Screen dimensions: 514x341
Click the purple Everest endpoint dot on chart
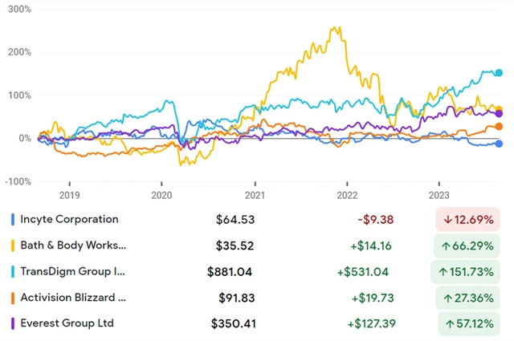point(499,113)
